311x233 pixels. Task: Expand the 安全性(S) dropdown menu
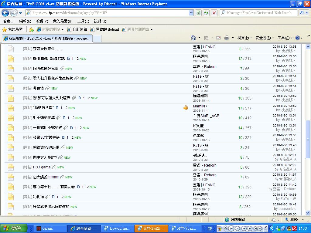[264, 38]
